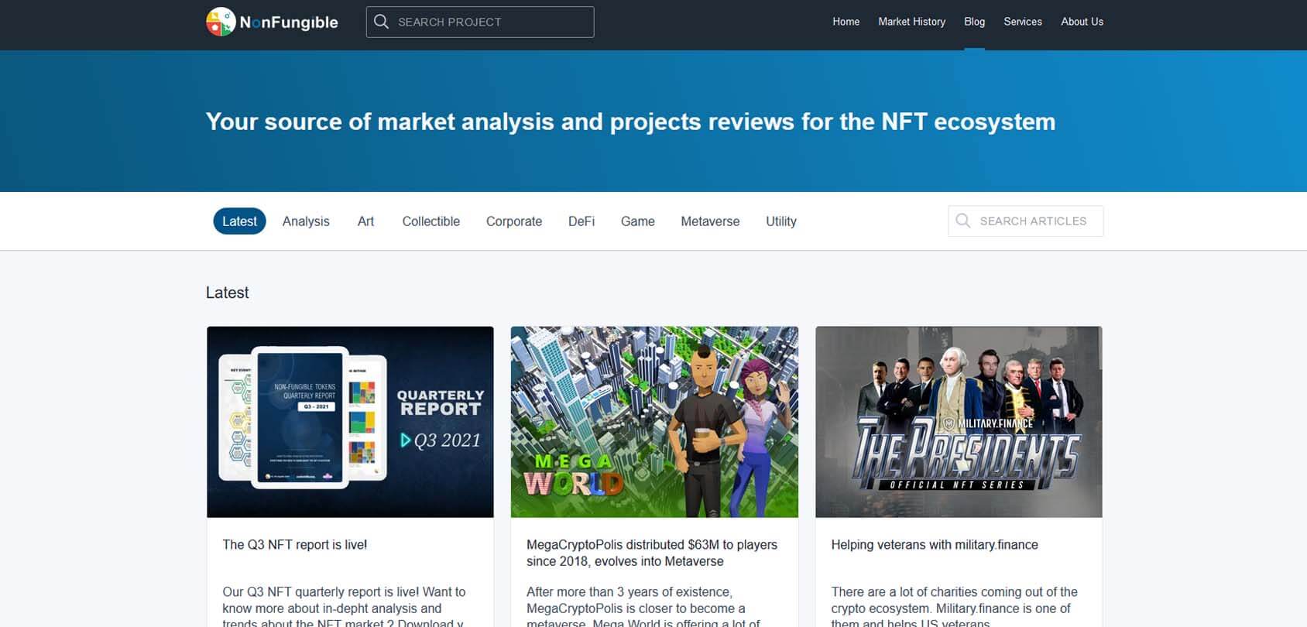Open 'The Q3 NFT report is live!' title
This screenshot has width=1307, height=627.
click(295, 545)
